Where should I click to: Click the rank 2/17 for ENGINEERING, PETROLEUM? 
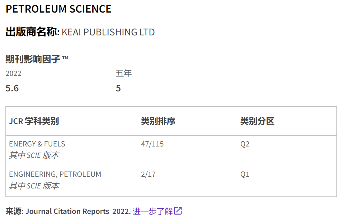click(149, 174)
